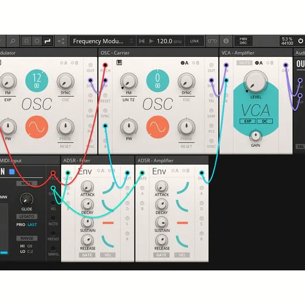Enable the cable patching view icon
The height and width of the screenshot is (305, 305).
coord(47,41)
